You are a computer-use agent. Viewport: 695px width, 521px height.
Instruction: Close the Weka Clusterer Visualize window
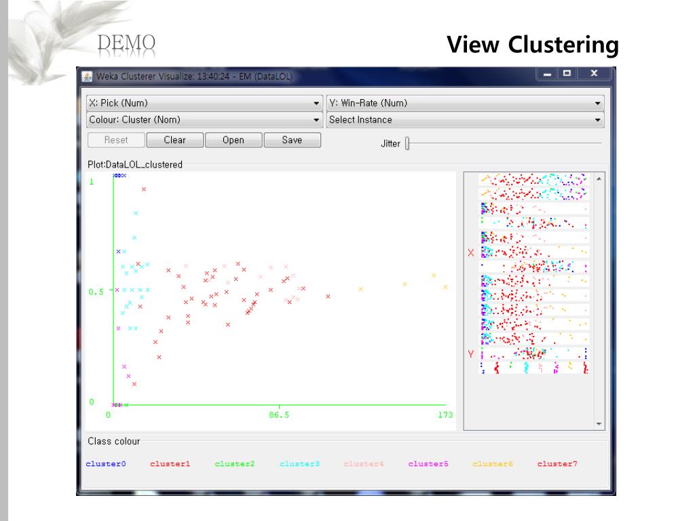point(594,73)
